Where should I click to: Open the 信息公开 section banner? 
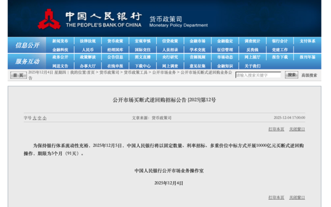(27, 45)
